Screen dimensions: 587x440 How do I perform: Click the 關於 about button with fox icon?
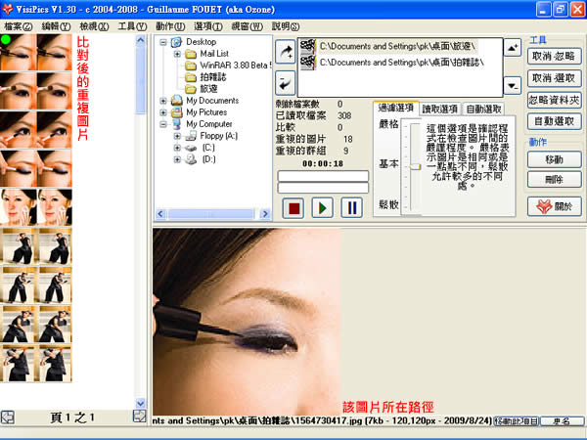coord(555,206)
